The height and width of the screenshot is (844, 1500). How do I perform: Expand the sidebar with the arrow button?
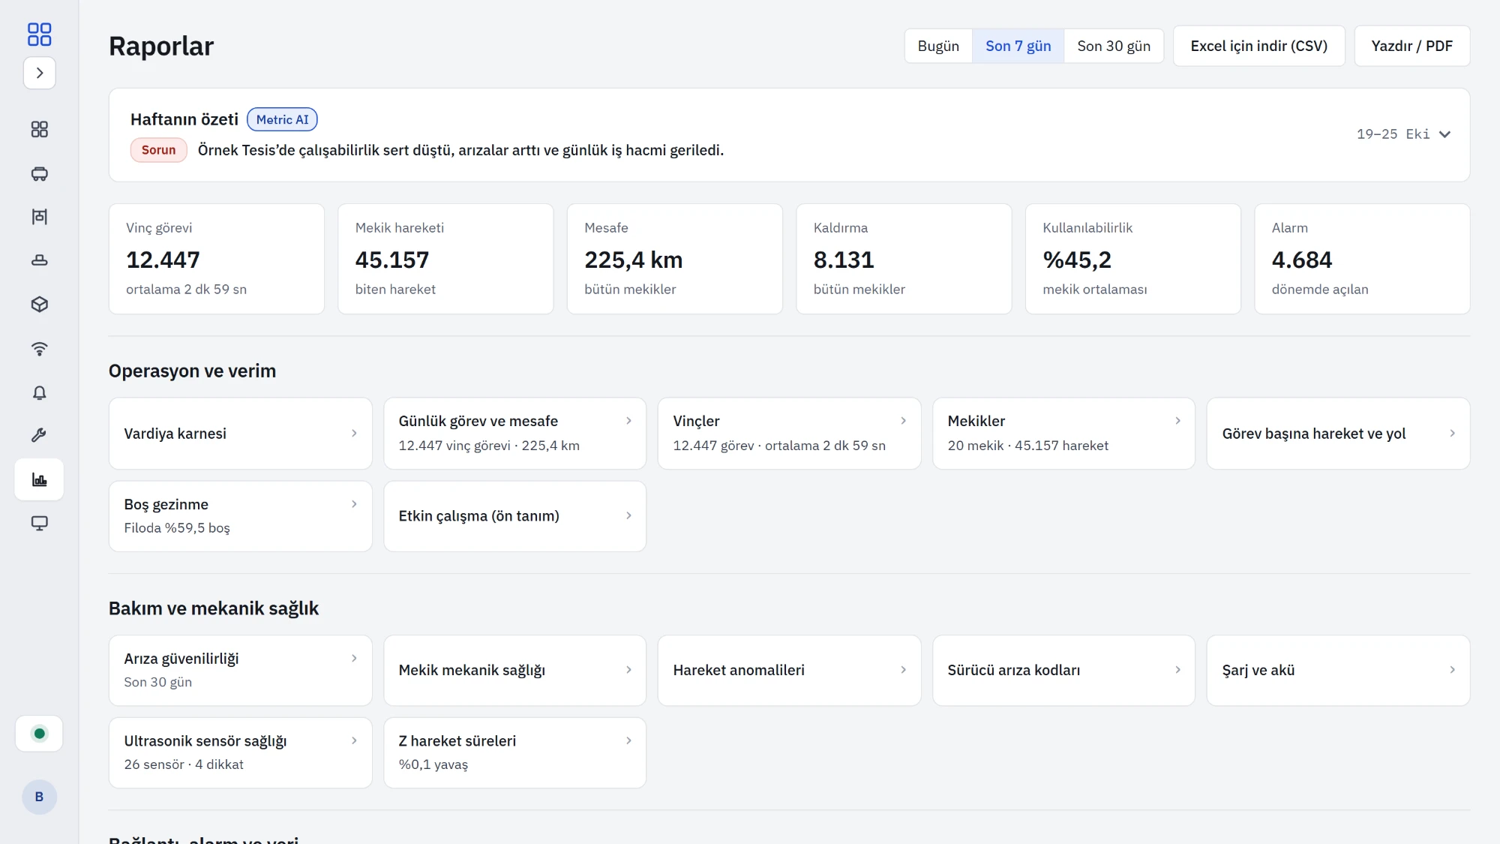[40, 73]
